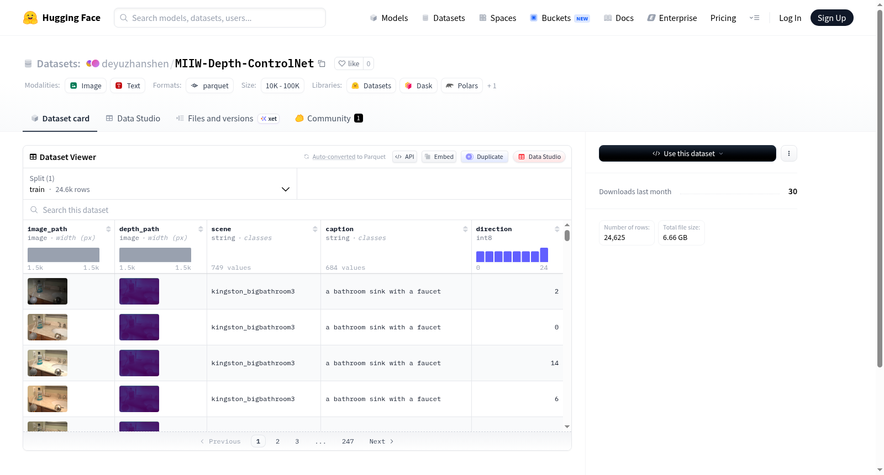Sort the caption column
The height and width of the screenshot is (475, 884).
[x=465, y=229]
